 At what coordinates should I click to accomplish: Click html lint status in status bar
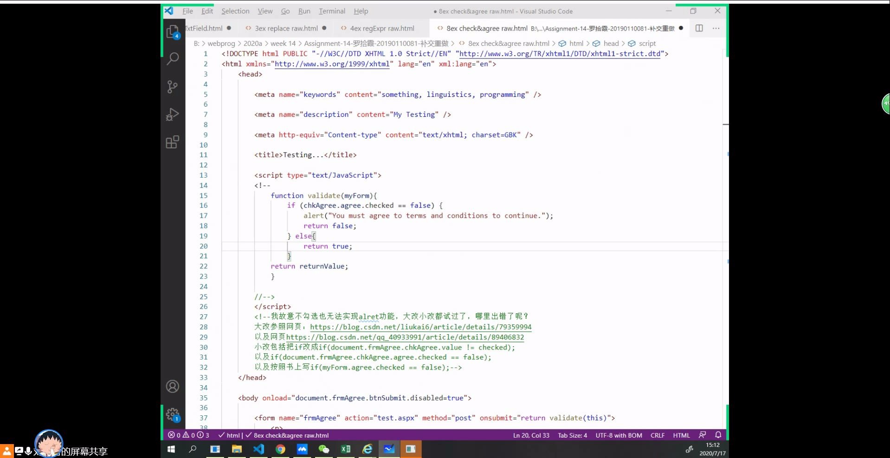[x=230, y=435]
